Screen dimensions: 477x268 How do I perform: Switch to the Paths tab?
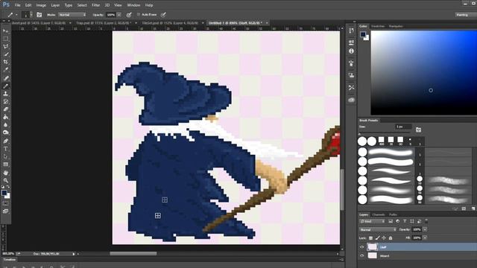[393, 214]
